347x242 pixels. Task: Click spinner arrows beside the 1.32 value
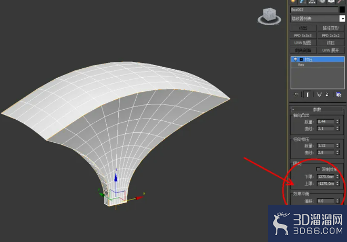338,145
